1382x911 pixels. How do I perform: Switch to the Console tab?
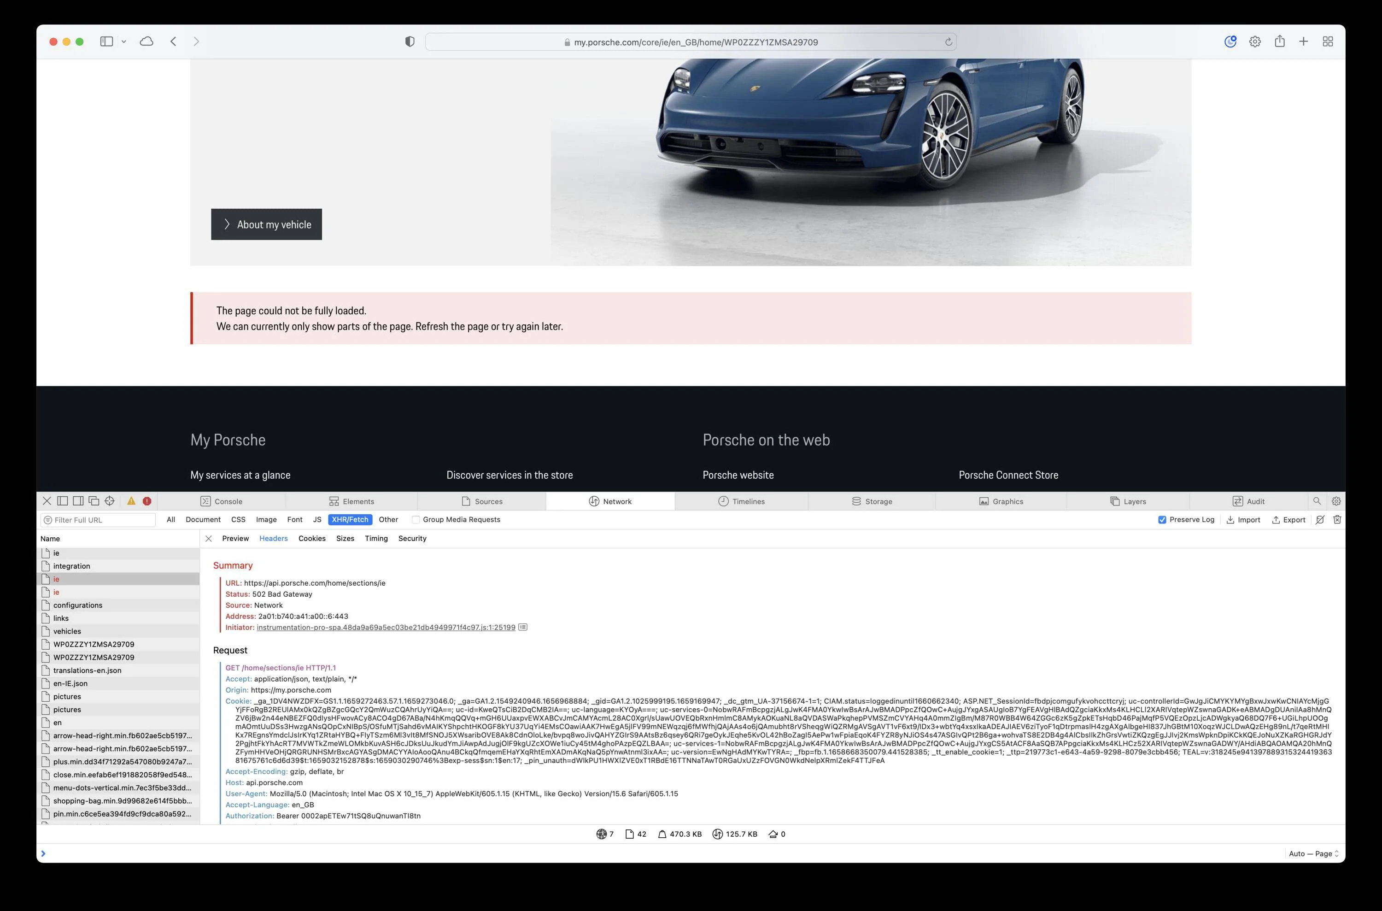(221, 501)
